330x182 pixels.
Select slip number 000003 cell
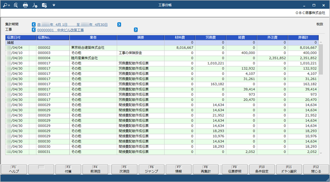pyautogui.click(x=53, y=53)
